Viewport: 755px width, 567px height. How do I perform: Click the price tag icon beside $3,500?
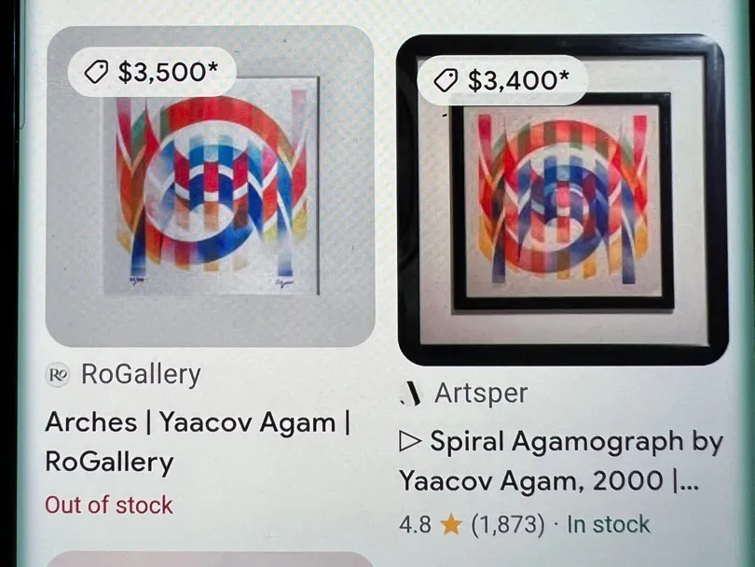96,72
